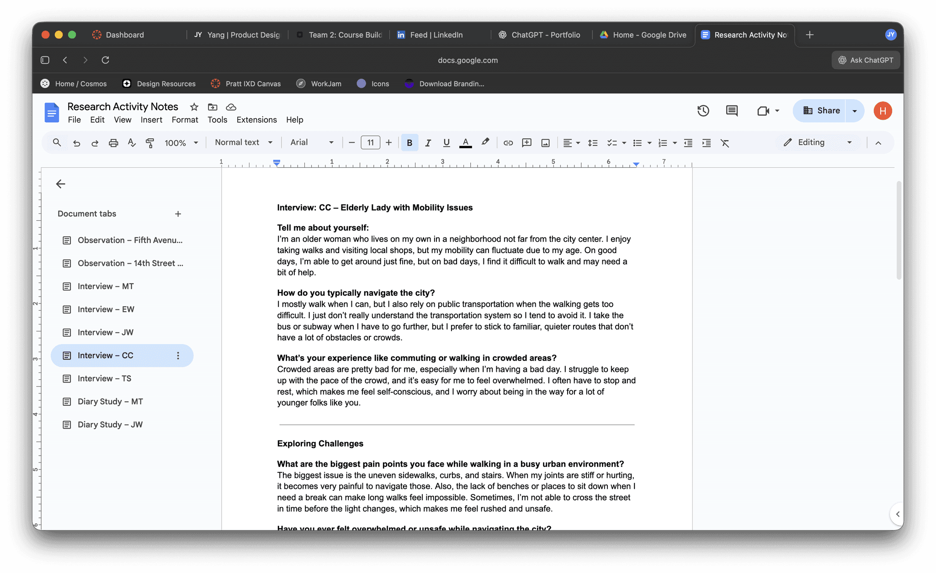The image size is (936, 573).
Task: Open comments panel icon
Action: pos(732,111)
